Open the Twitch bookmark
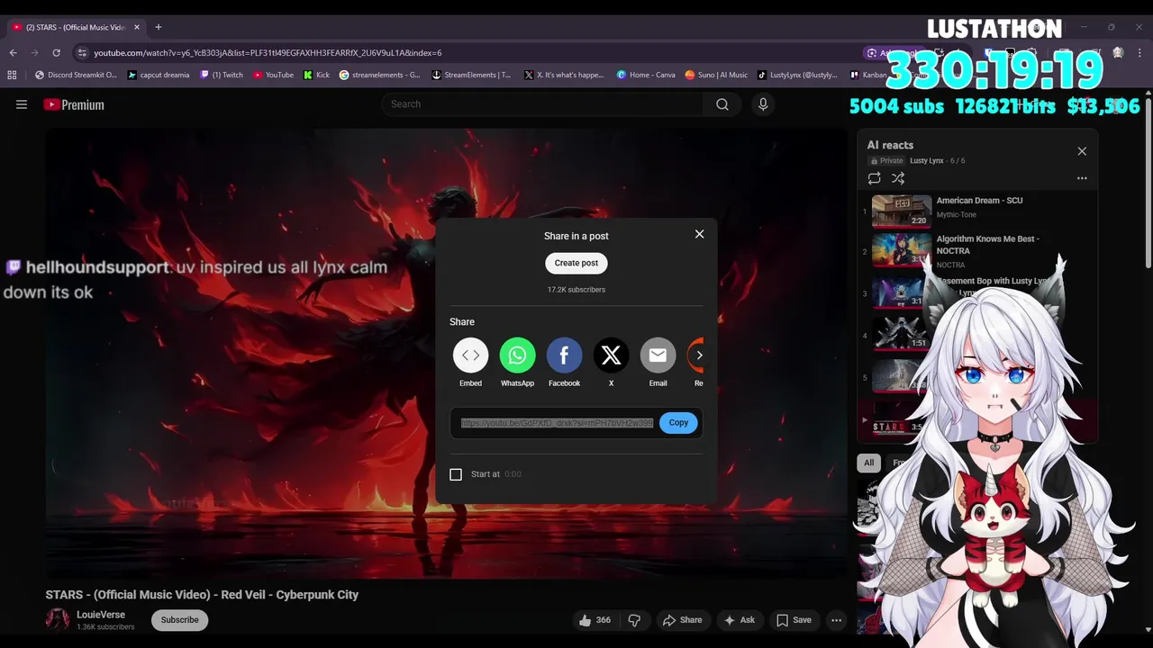The height and width of the screenshot is (648, 1153). 222,75
